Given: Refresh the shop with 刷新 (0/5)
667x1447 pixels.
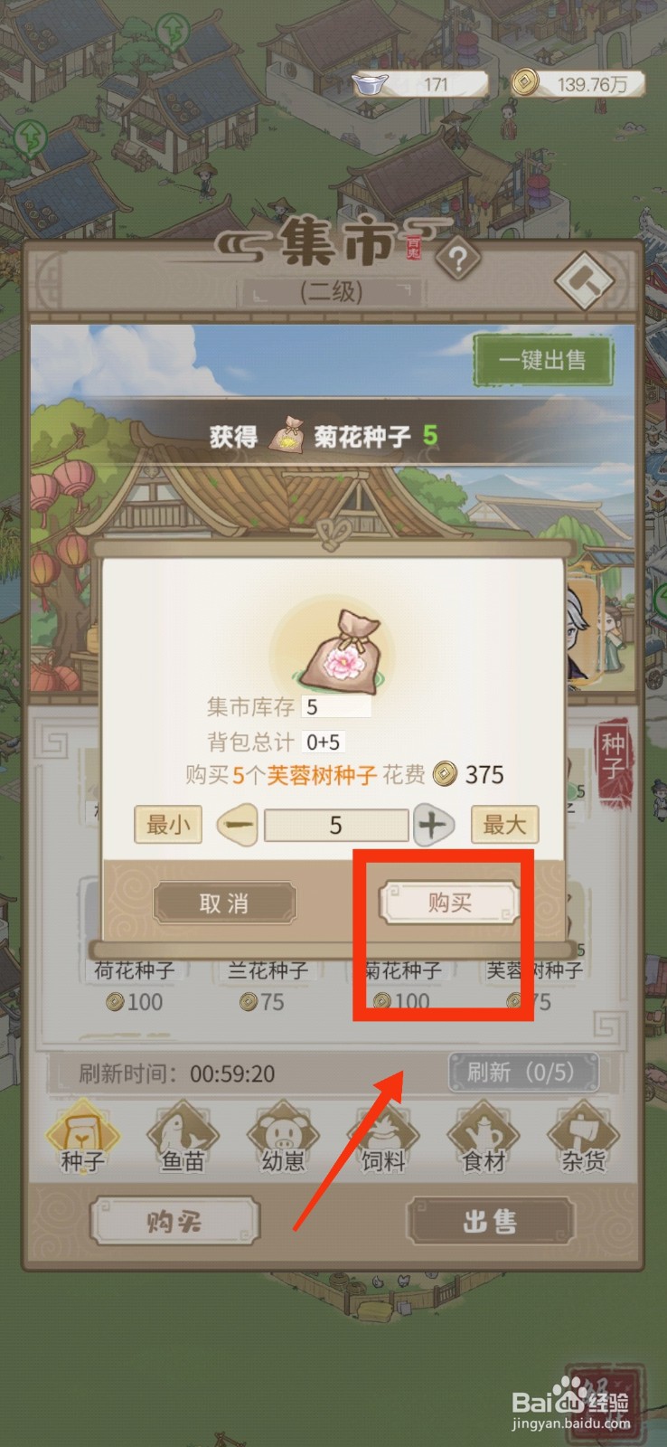Looking at the screenshot, I should (521, 1073).
